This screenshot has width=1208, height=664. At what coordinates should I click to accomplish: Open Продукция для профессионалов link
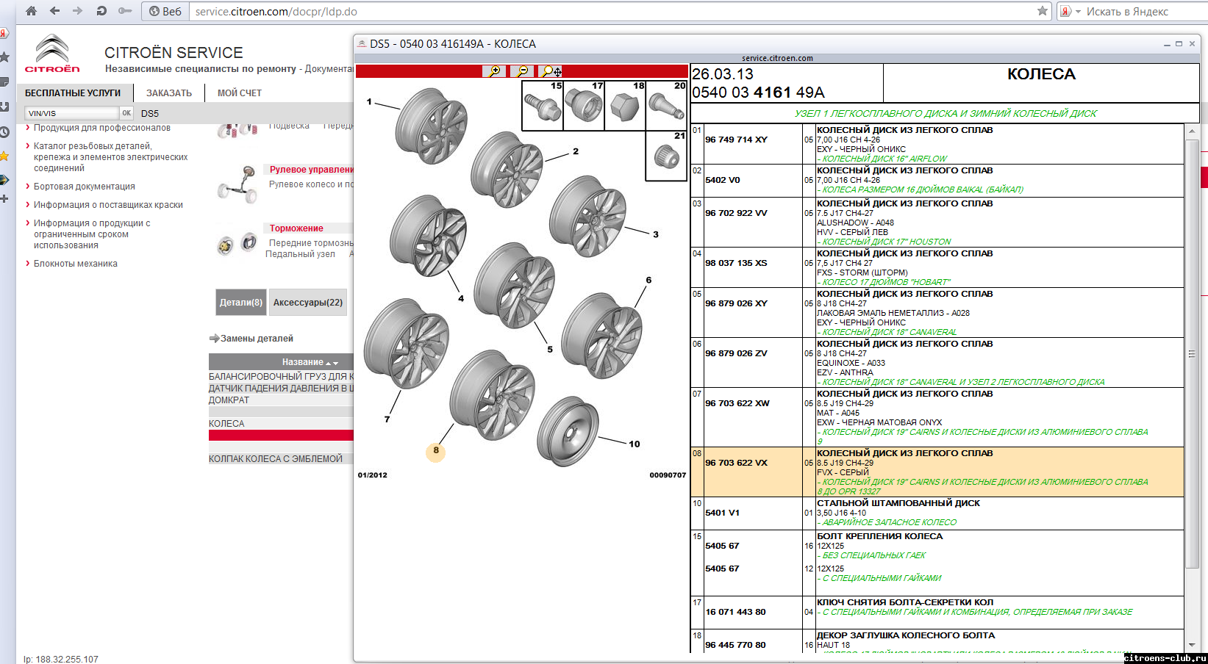click(x=102, y=128)
